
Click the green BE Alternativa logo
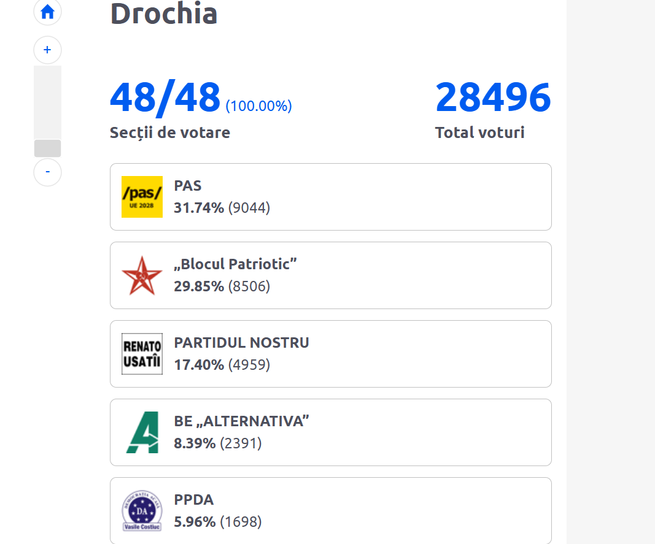click(142, 432)
